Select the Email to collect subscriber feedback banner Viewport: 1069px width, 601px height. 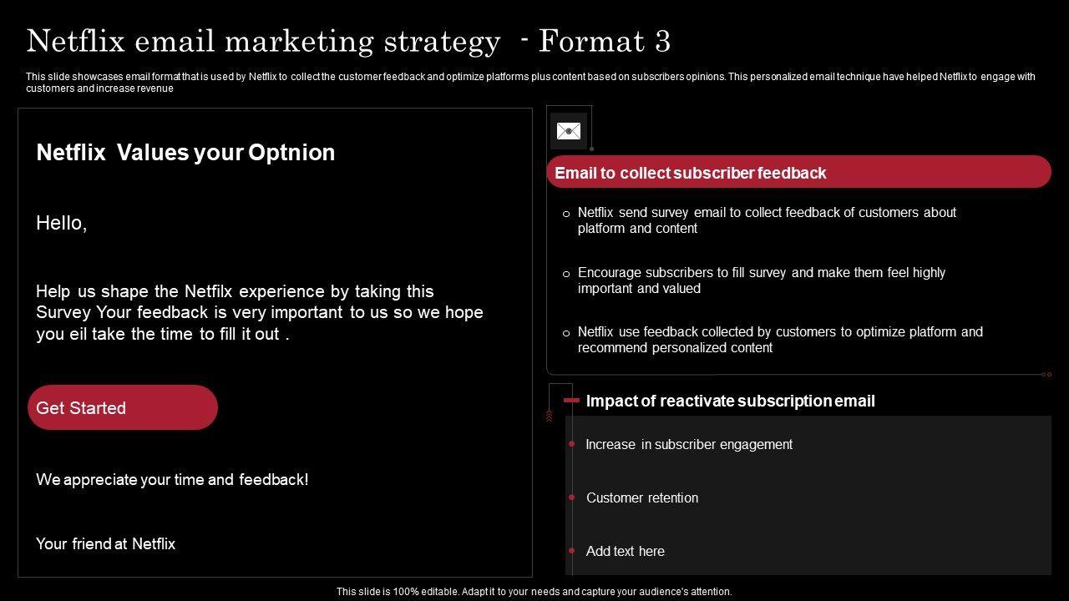coord(798,172)
